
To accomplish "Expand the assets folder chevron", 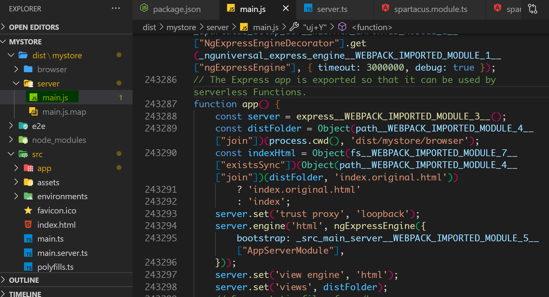I will click(x=16, y=182).
